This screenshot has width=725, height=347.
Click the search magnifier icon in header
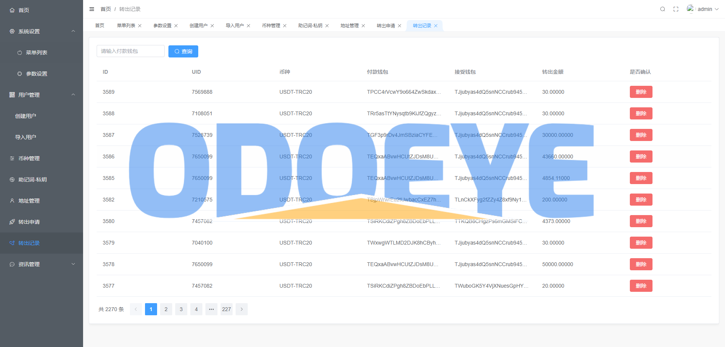click(x=662, y=9)
